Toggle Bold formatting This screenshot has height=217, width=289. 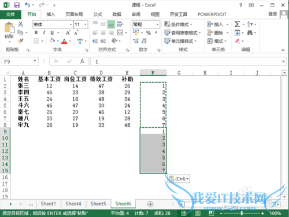click(36, 32)
